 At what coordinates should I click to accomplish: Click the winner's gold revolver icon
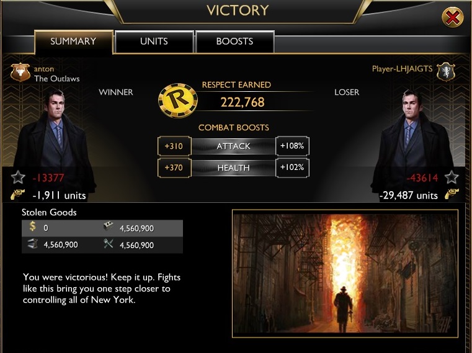tap(17, 195)
